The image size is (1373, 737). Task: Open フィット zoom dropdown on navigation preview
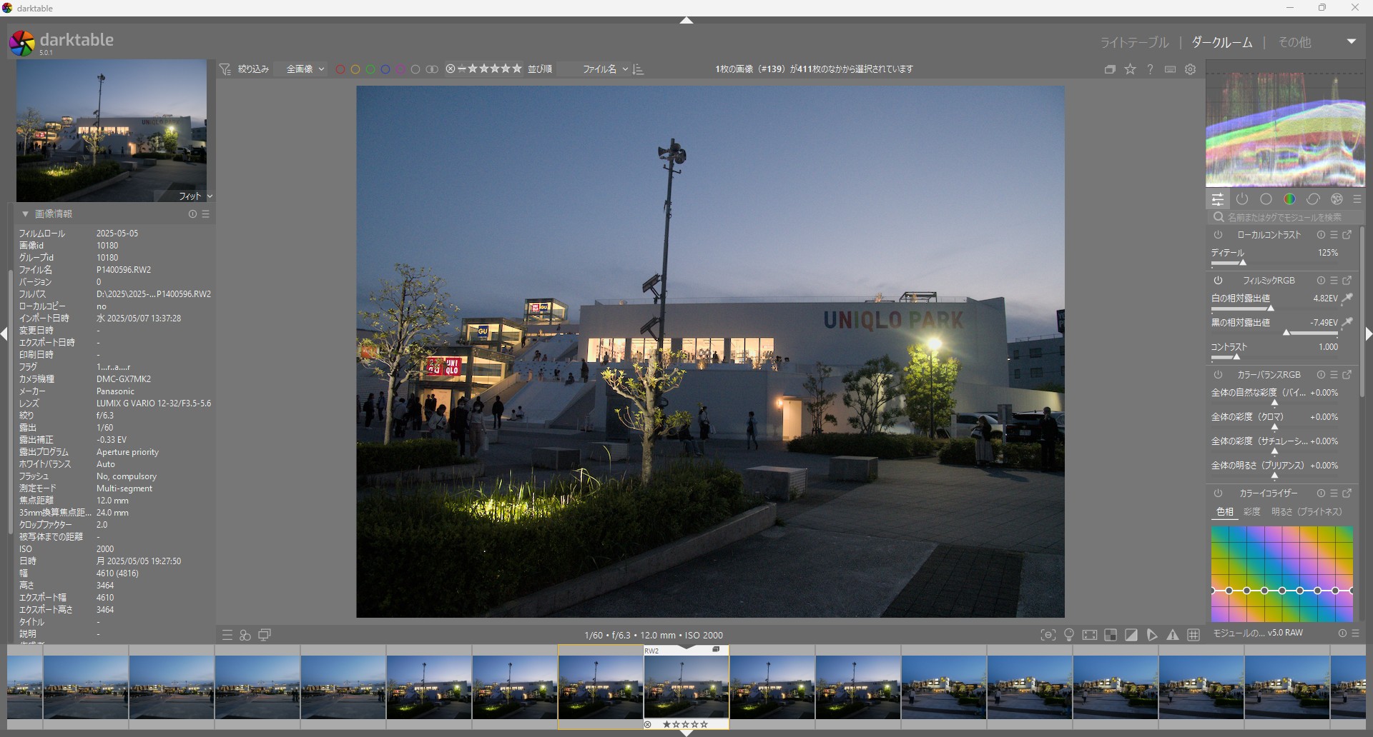point(195,196)
